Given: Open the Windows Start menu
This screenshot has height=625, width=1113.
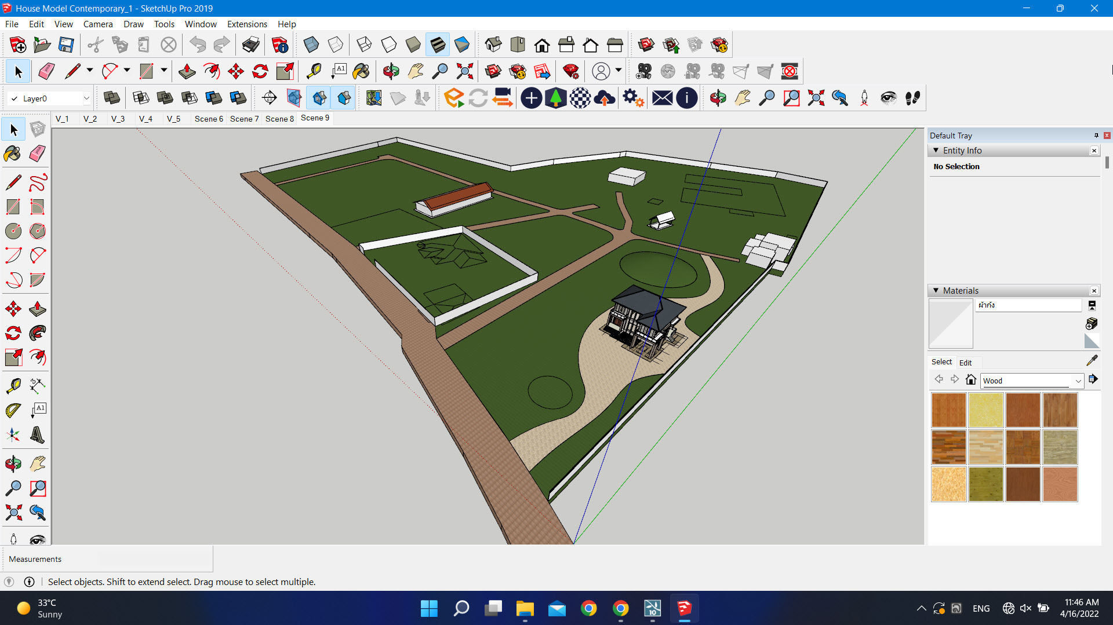Looking at the screenshot, I should click(429, 608).
